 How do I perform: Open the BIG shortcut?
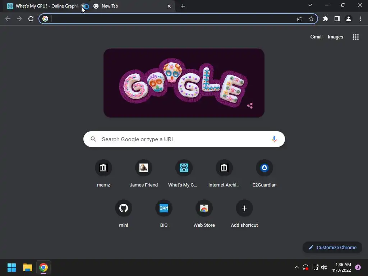point(164,214)
